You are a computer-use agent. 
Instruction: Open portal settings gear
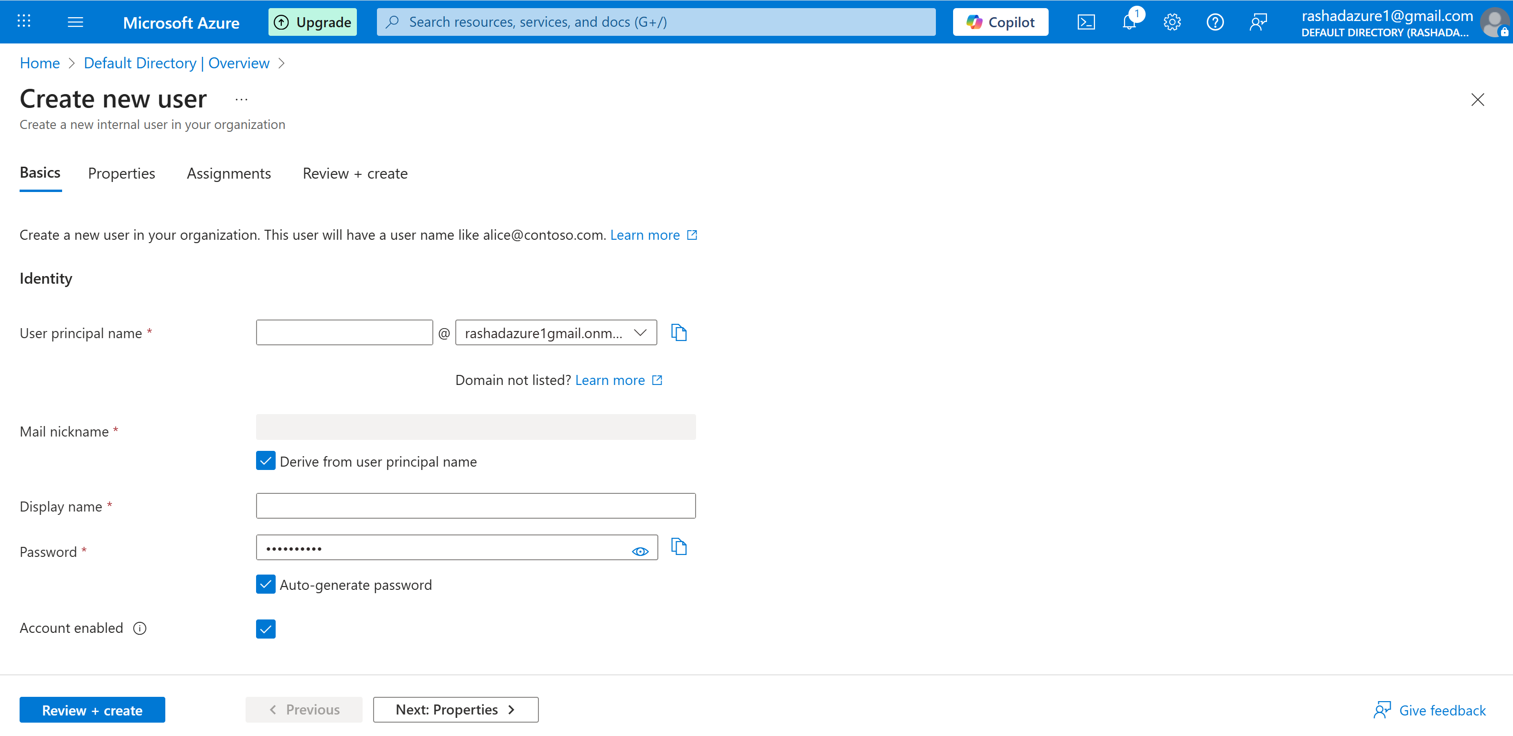(1172, 22)
